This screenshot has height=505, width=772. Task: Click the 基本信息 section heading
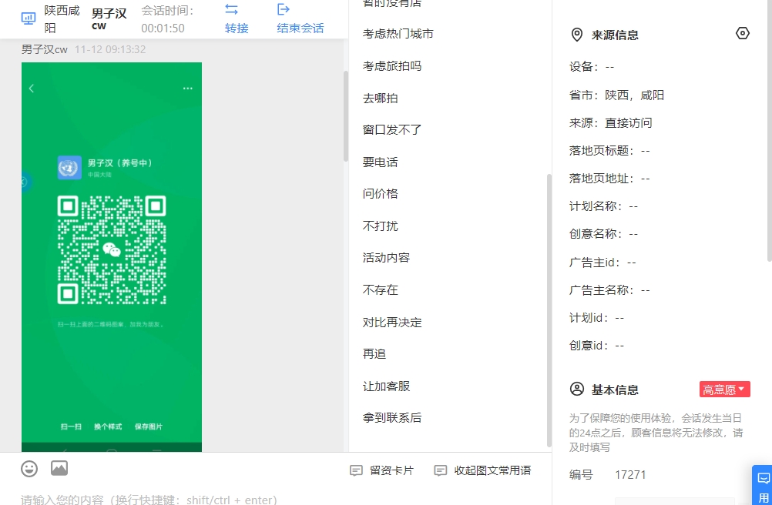tap(615, 390)
